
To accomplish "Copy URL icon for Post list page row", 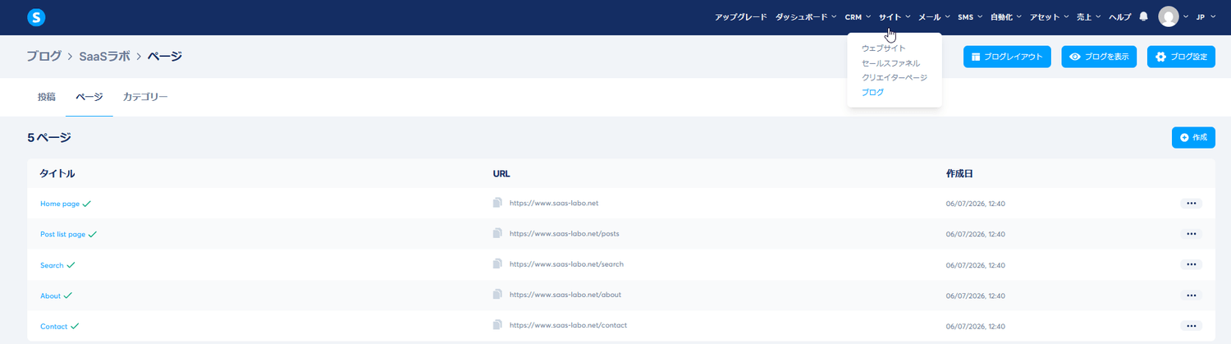I will coord(497,234).
